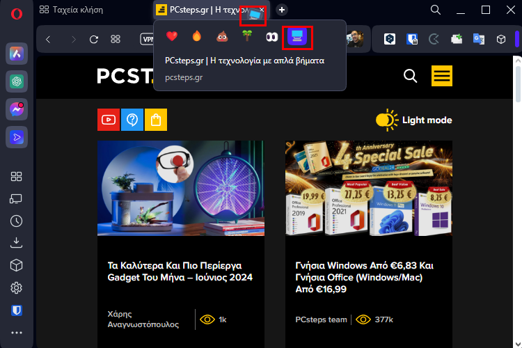This screenshot has height=348, width=522.
Task: Open the toolbar Extensions cube menu
Action: coord(500,39)
